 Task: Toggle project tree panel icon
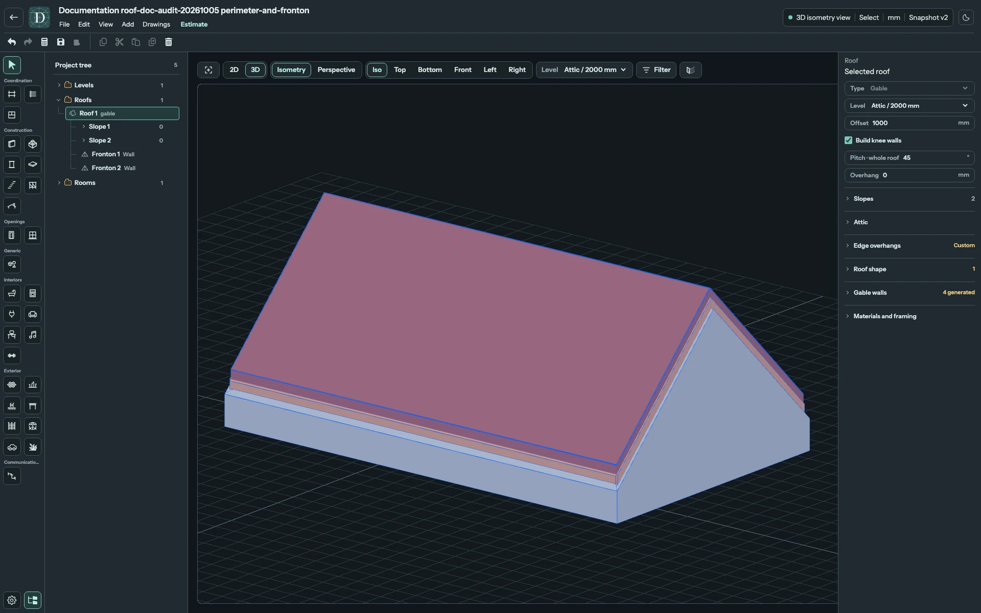[33, 600]
